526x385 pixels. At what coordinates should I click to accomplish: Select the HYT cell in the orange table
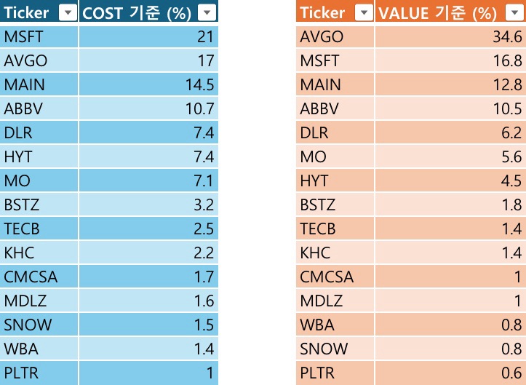(314, 180)
